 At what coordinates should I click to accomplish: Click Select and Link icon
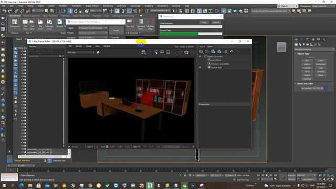point(16,10)
